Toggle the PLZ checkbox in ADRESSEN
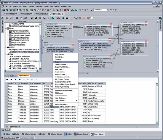 (46, 34)
